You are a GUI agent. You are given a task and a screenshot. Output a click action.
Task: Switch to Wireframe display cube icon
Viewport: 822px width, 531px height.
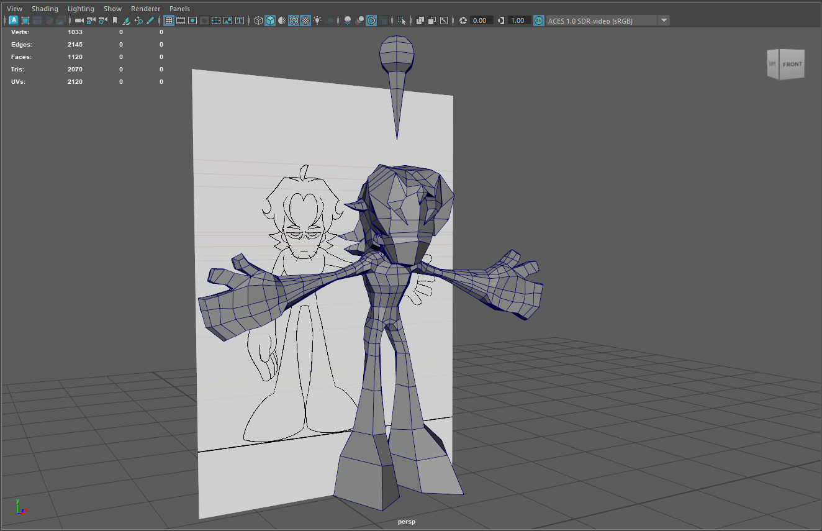coord(258,20)
